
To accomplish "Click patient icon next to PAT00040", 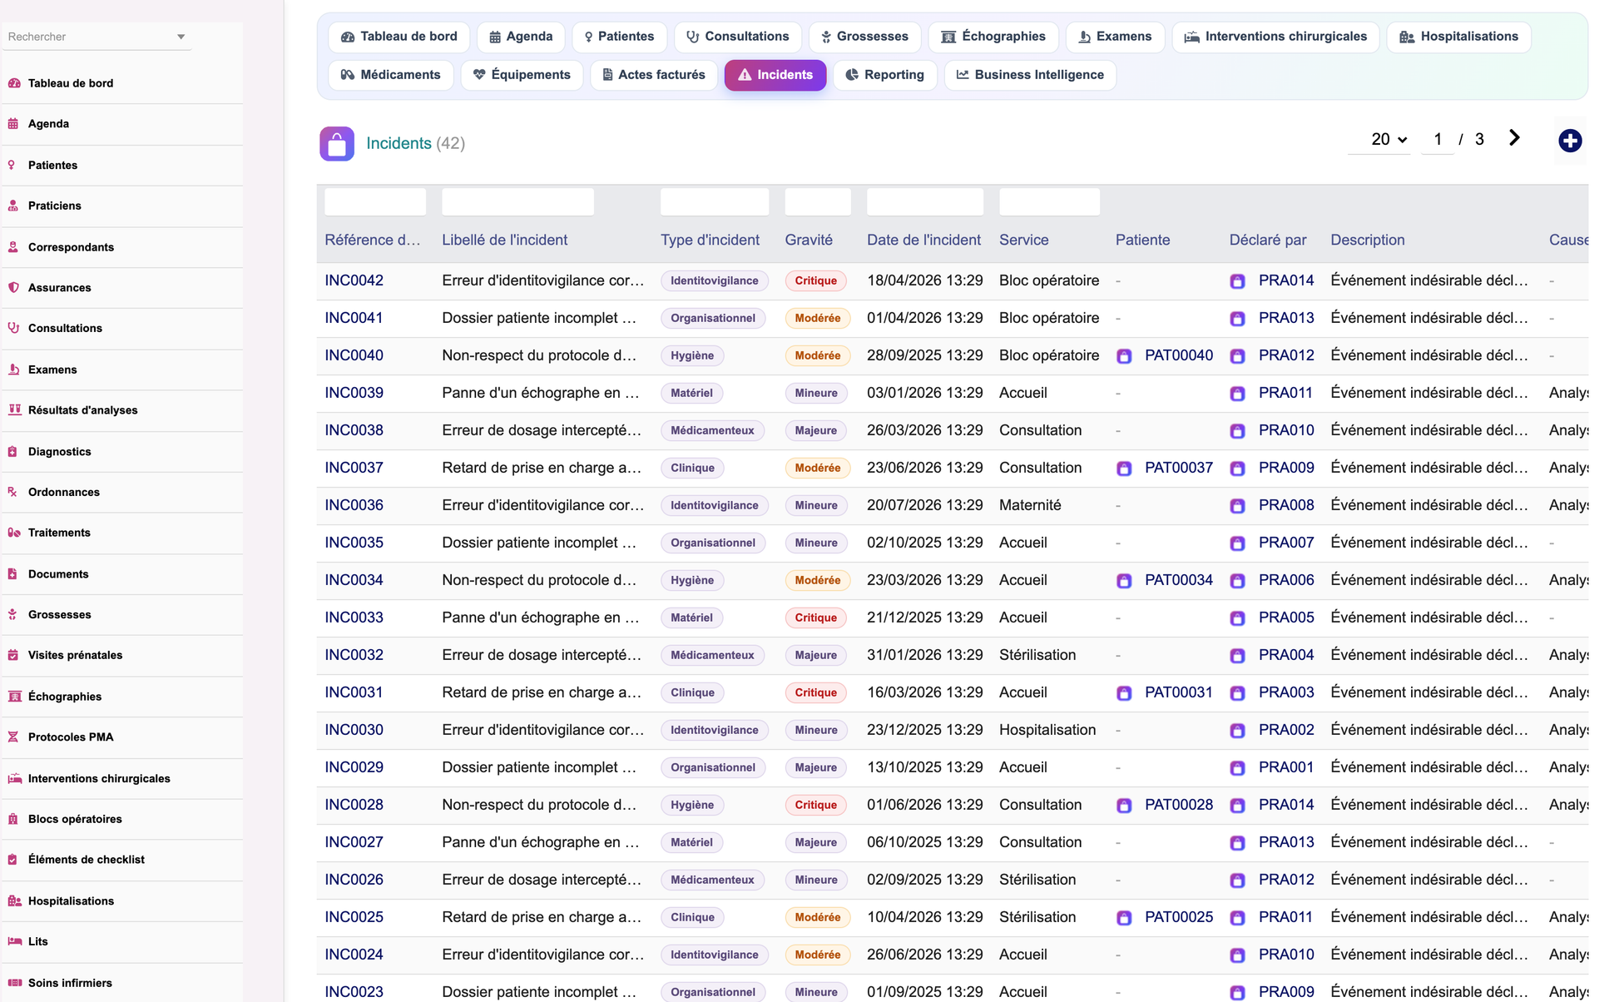I will click(x=1124, y=356).
